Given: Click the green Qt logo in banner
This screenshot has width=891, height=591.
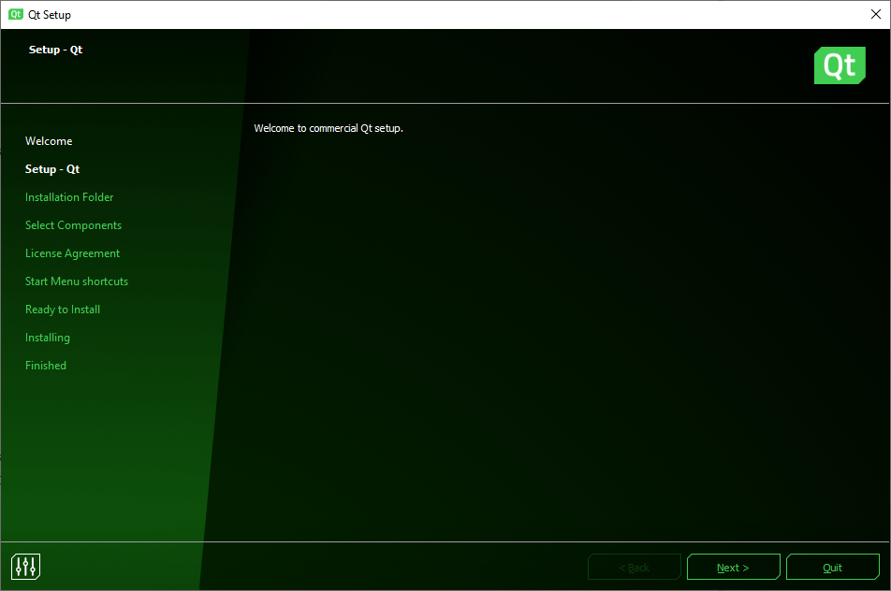Looking at the screenshot, I should [x=840, y=65].
